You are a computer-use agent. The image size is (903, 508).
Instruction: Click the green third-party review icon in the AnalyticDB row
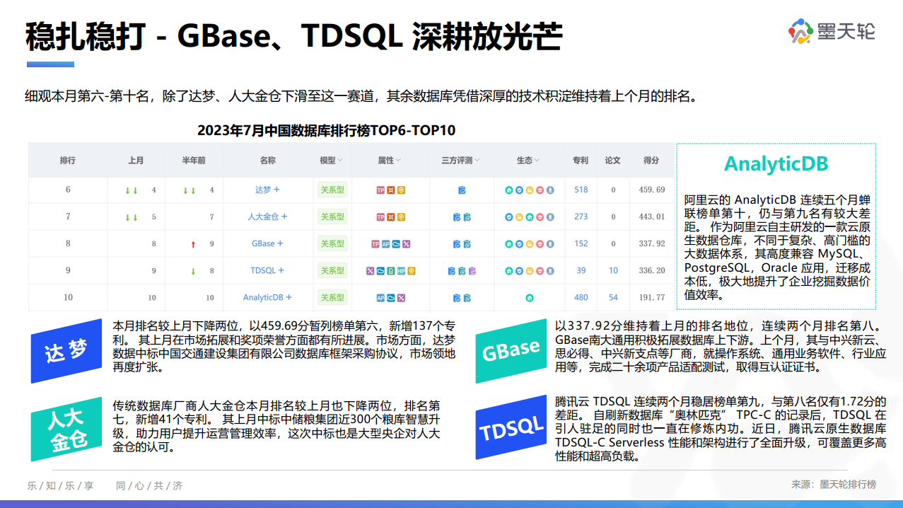point(467,298)
